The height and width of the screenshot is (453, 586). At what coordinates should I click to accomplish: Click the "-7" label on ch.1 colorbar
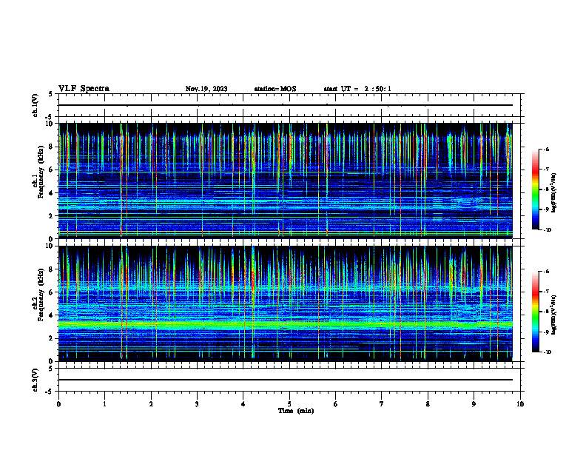[546, 170]
